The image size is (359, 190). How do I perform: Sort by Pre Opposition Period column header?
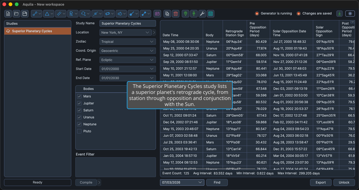[258, 30]
